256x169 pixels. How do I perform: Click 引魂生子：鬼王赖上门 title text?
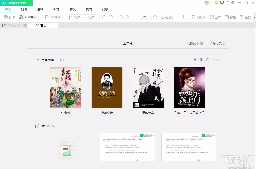point(189,113)
